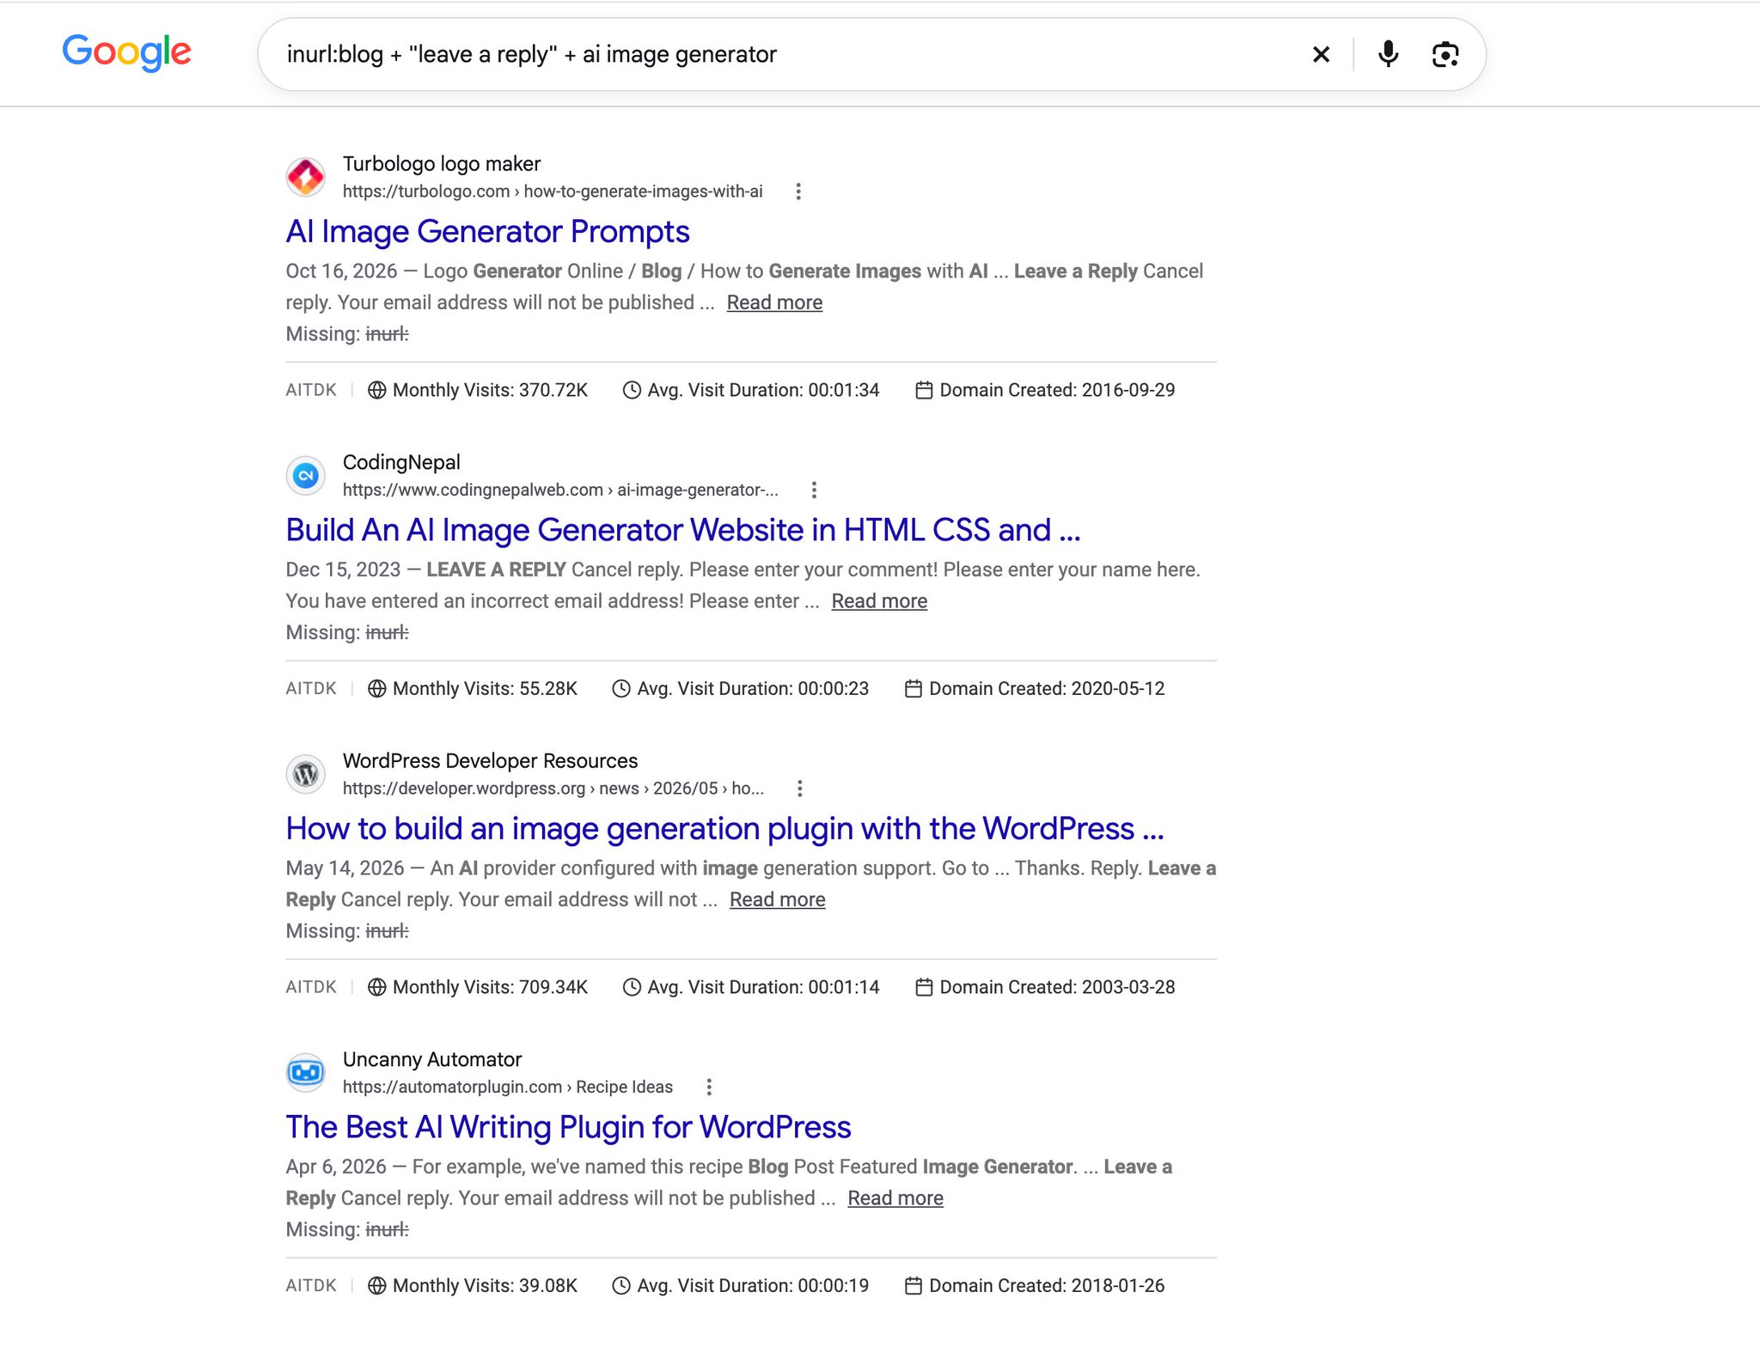This screenshot has width=1760, height=1347.
Task: Click the WordPress Developer Resources favicon
Action: click(x=305, y=774)
